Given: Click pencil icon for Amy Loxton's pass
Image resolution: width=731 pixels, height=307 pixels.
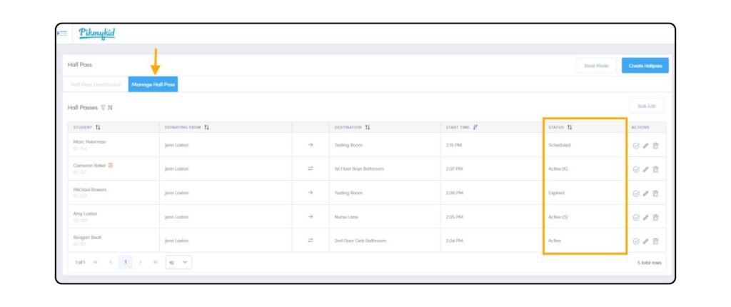Looking at the screenshot, I should click(x=645, y=217).
